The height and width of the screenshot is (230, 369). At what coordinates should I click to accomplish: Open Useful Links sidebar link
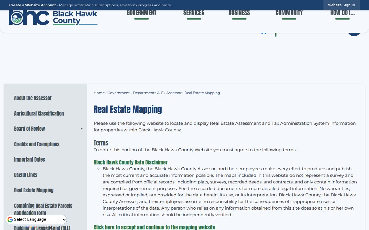pyautogui.click(x=26, y=175)
